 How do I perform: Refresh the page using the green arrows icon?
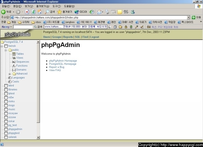point(33,12)
